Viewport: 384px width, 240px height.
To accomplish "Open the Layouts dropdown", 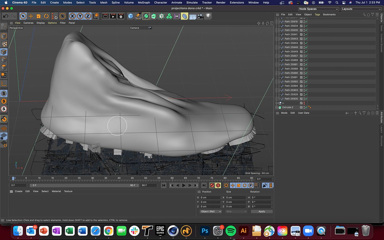I will [361, 9].
